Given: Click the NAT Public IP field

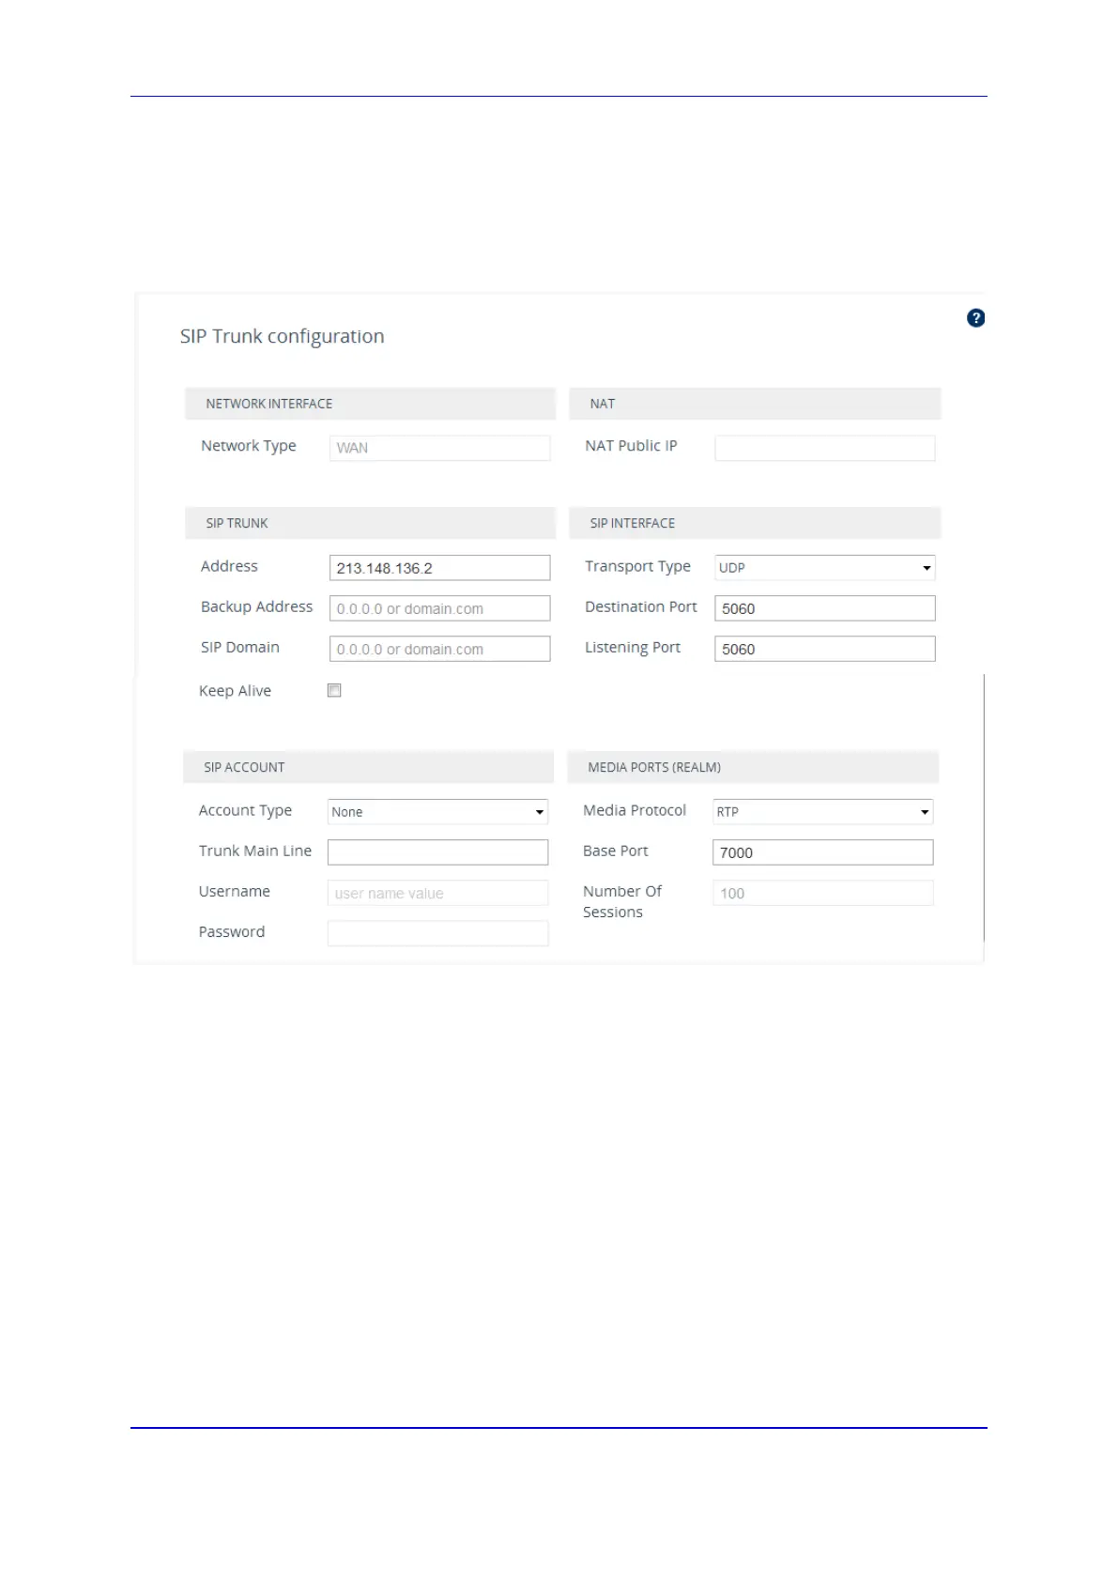Looking at the screenshot, I should coord(824,448).
